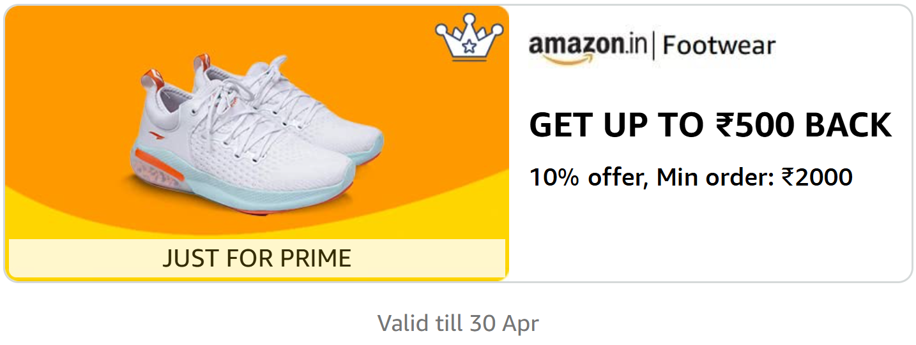The image size is (916, 345).
Task: Click the GET UP TO ₹500 BACK headline
Action: click(710, 125)
